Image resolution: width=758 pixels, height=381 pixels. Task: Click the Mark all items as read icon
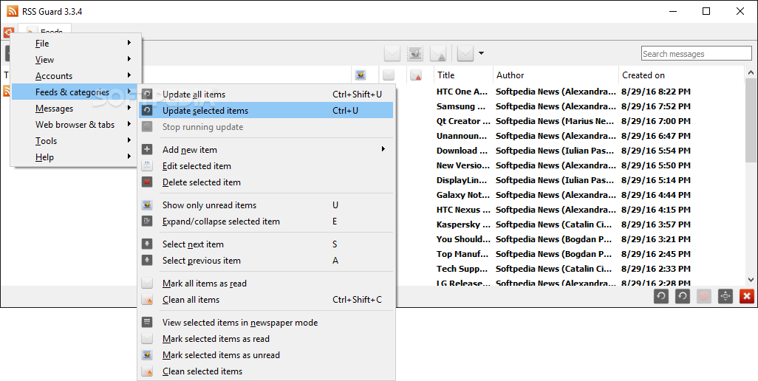147,283
